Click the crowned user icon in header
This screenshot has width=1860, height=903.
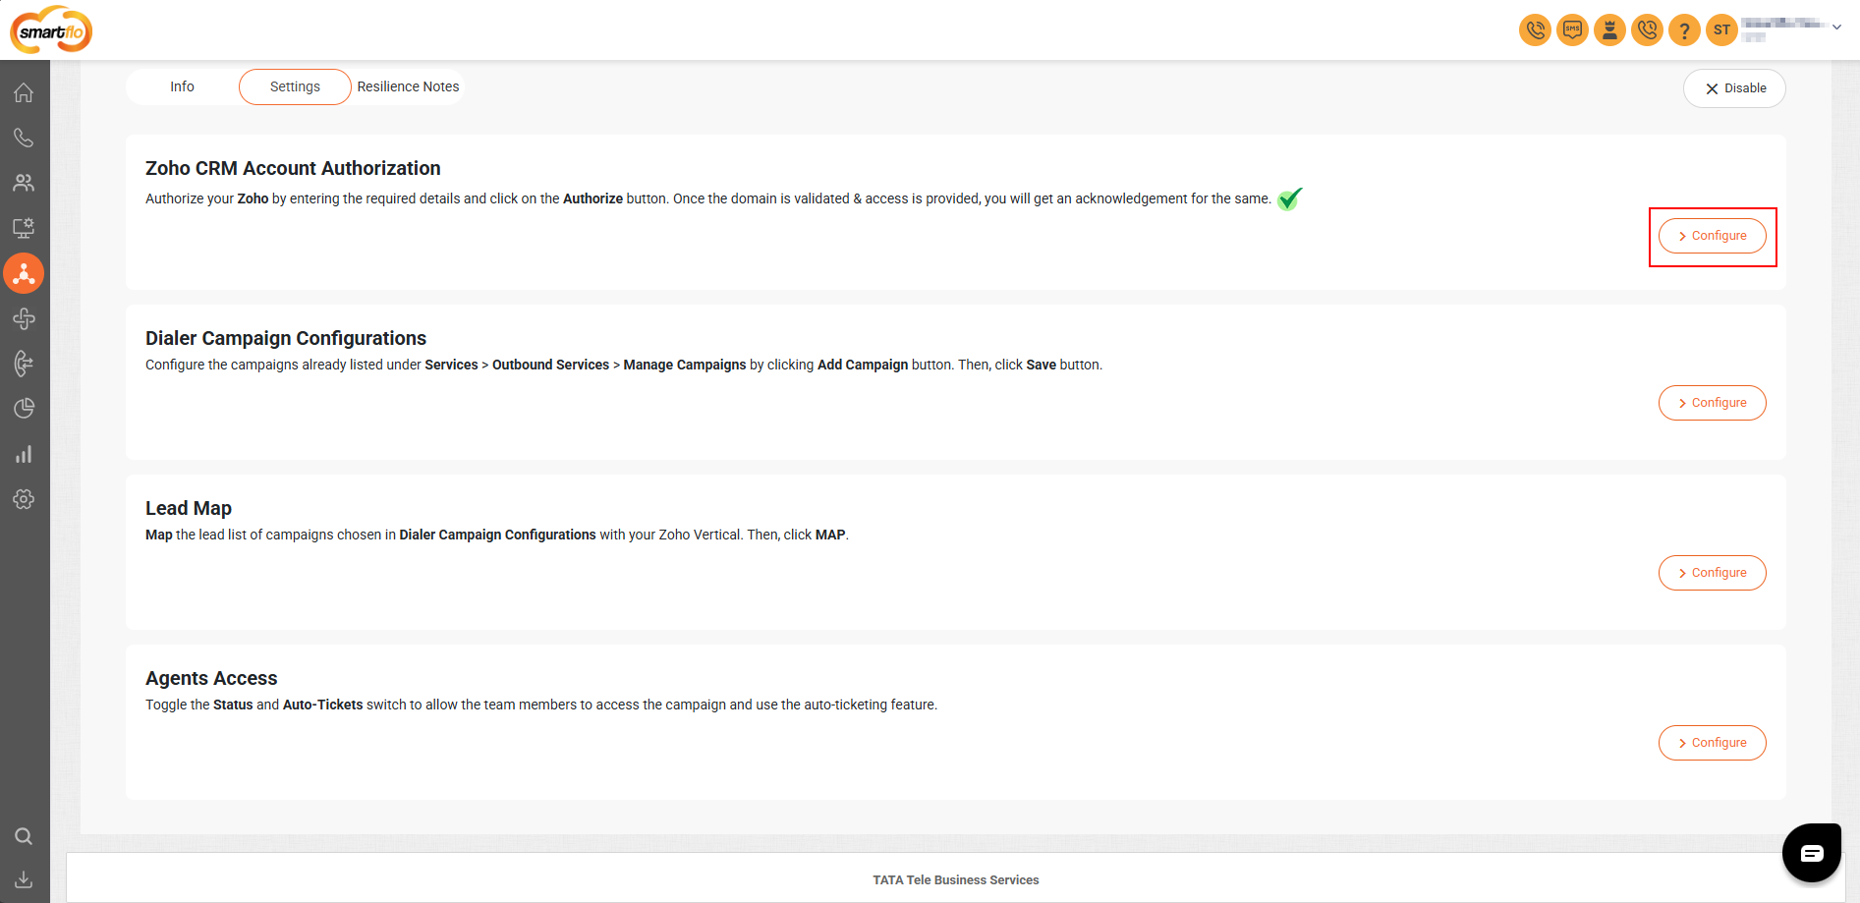point(1609,29)
